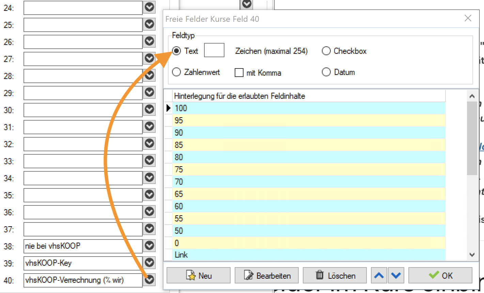Select list entry '70'
484x293 pixels.
click(x=309, y=182)
